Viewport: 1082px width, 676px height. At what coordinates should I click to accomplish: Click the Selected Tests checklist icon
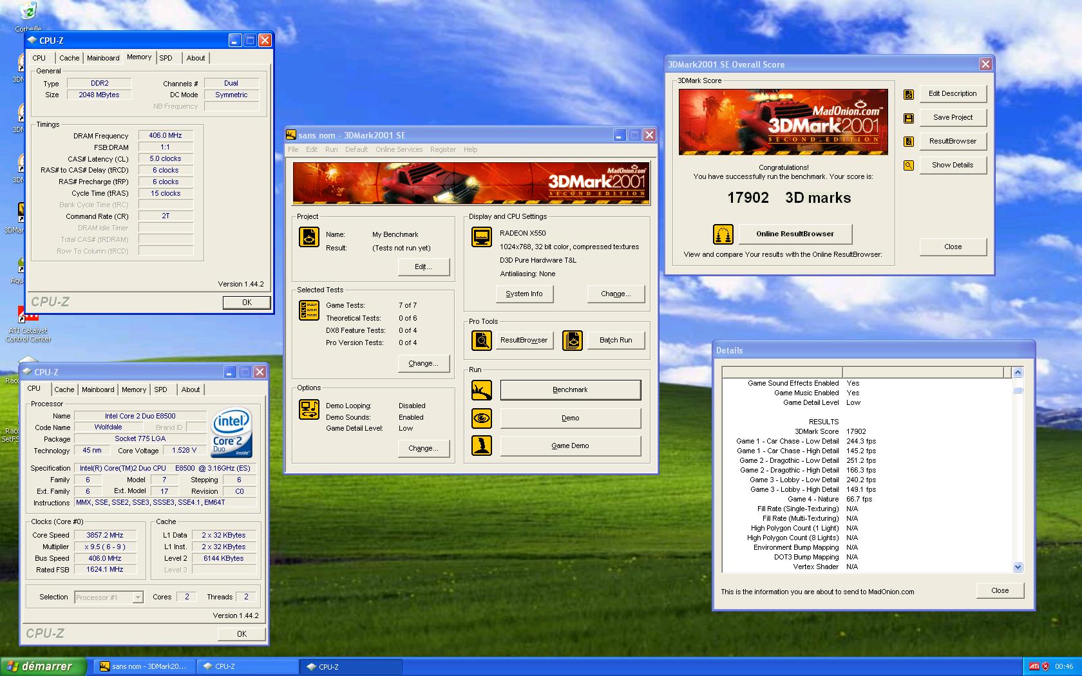click(x=309, y=310)
